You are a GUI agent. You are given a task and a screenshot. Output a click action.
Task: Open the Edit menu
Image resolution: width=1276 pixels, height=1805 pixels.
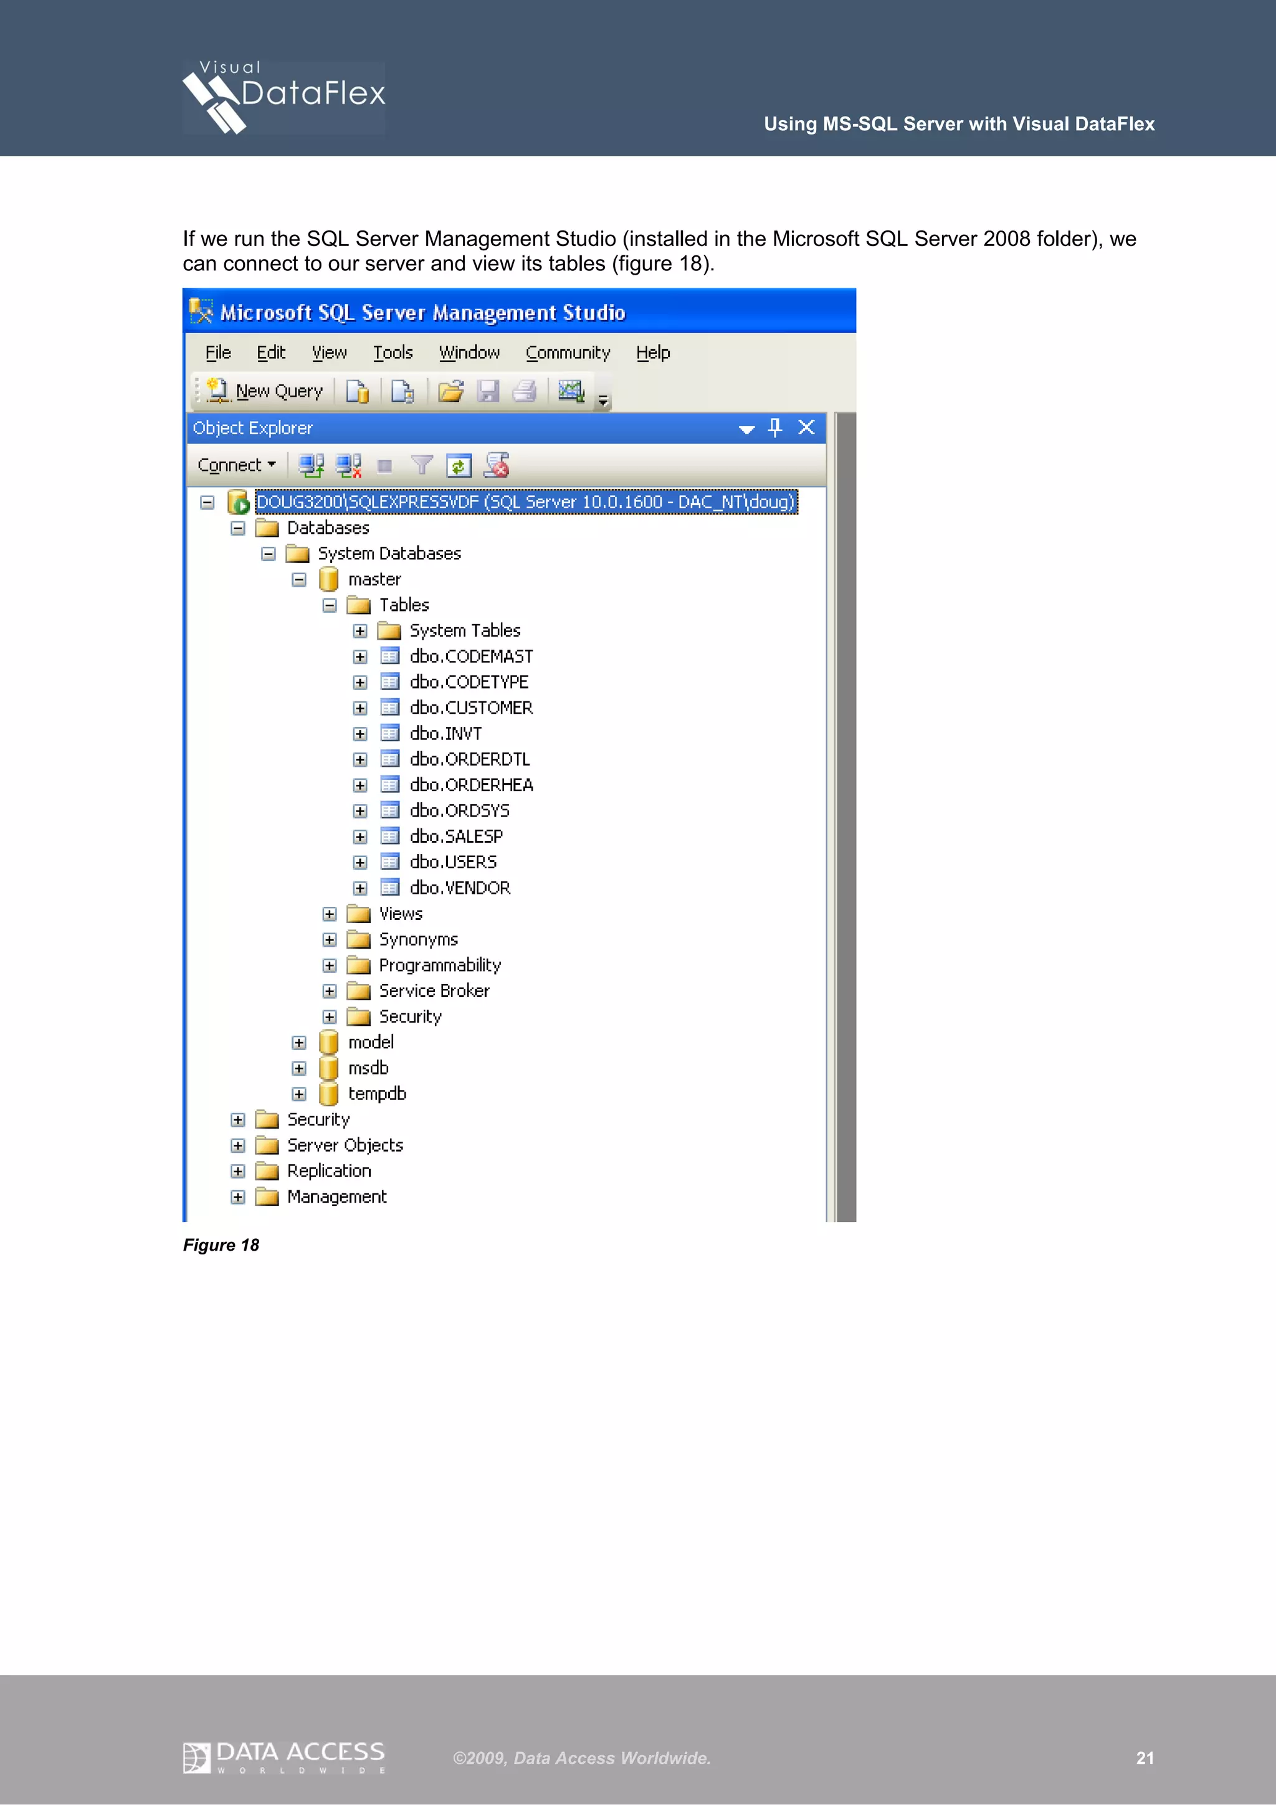271,352
